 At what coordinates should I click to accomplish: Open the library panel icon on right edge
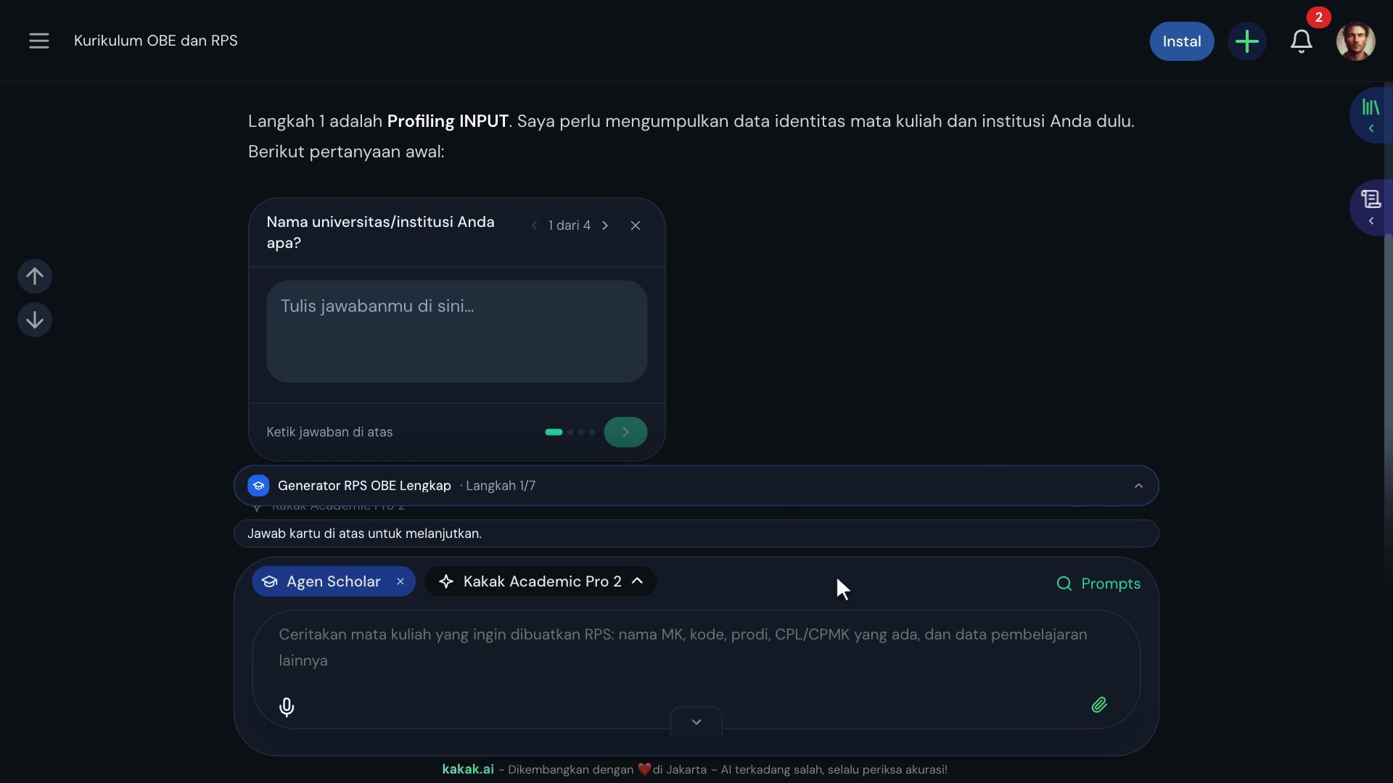(x=1371, y=115)
